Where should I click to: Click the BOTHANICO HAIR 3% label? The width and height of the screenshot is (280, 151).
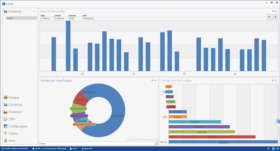click(x=84, y=125)
